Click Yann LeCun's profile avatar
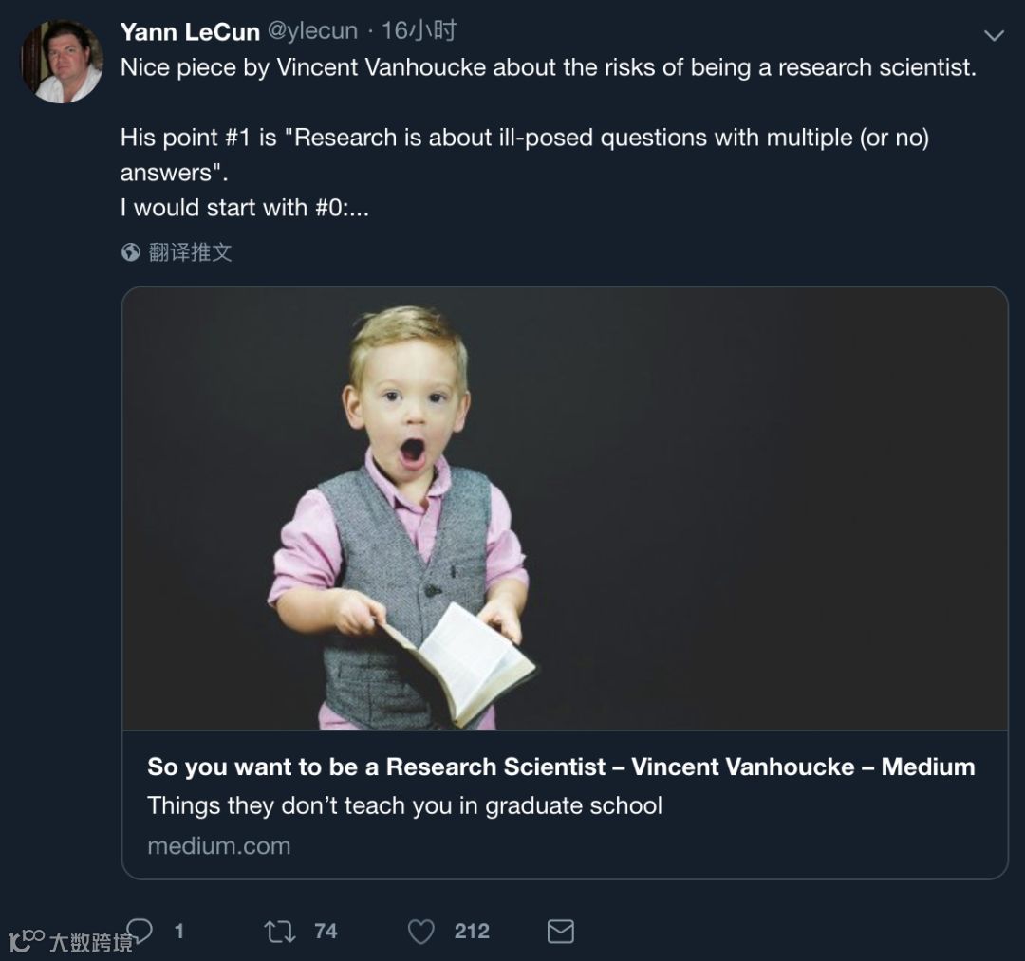The image size is (1025, 961). point(62,60)
